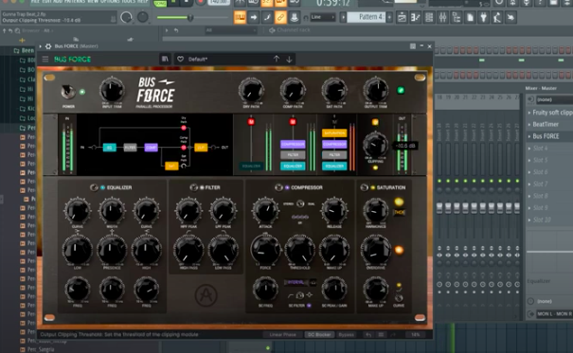The width and height of the screenshot is (573, 353).
Task: Click the arrow left of Pattern 4
Action: click(x=343, y=17)
